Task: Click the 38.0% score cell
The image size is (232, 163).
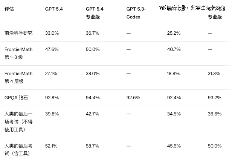Action: [x=93, y=74]
